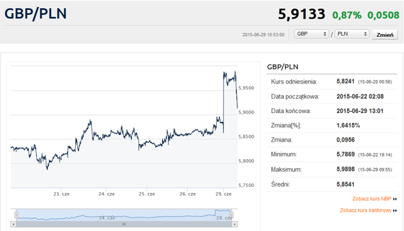Click the navigator scrollbar left arrow
This screenshot has width=404, height=231.
click(13, 224)
